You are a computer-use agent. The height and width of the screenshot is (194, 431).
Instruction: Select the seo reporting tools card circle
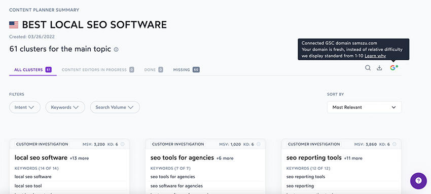394,144
